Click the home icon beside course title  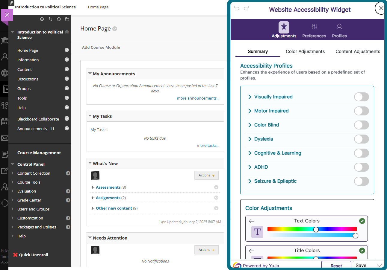point(67,32)
